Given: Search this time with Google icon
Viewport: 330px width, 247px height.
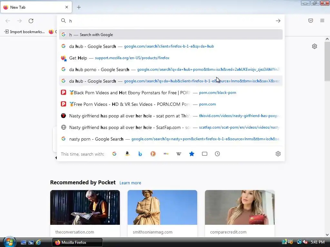Looking at the screenshot, I should pos(114,154).
